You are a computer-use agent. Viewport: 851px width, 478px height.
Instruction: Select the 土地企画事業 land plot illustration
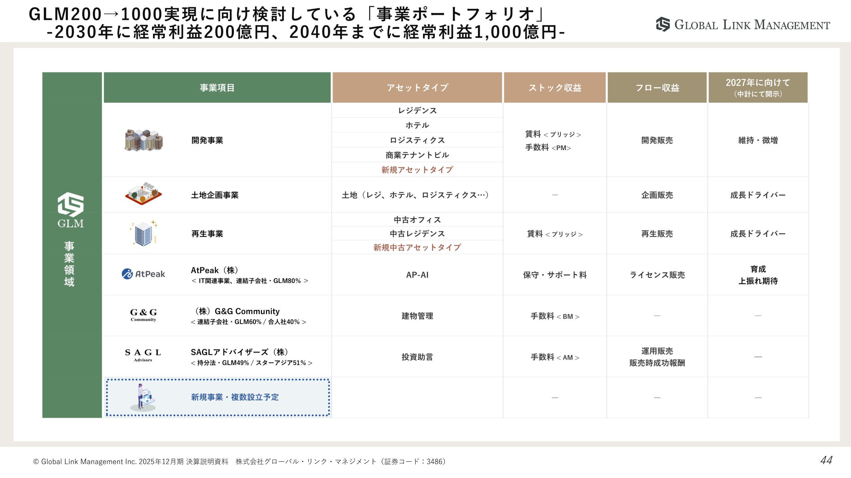[143, 194]
